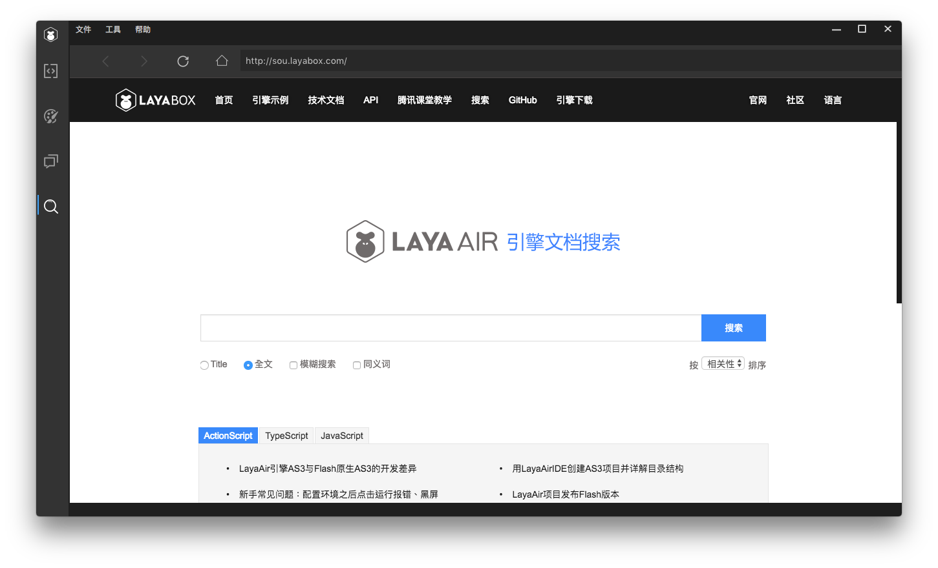Open the code editor sidebar icon
This screenshot has height=568, width=938.
51,71
